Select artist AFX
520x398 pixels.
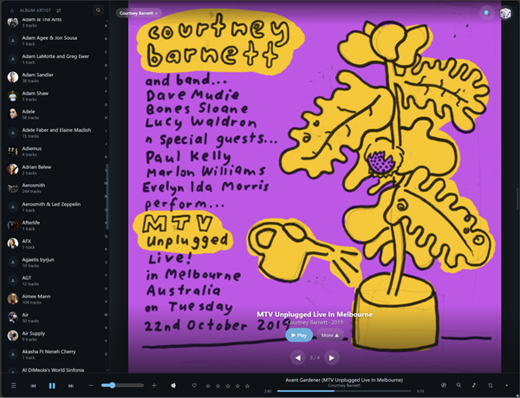tap(55, 244)
